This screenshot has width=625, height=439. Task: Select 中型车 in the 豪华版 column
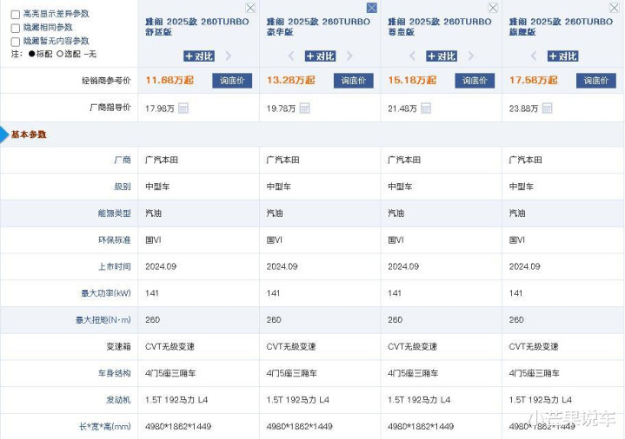279,187
